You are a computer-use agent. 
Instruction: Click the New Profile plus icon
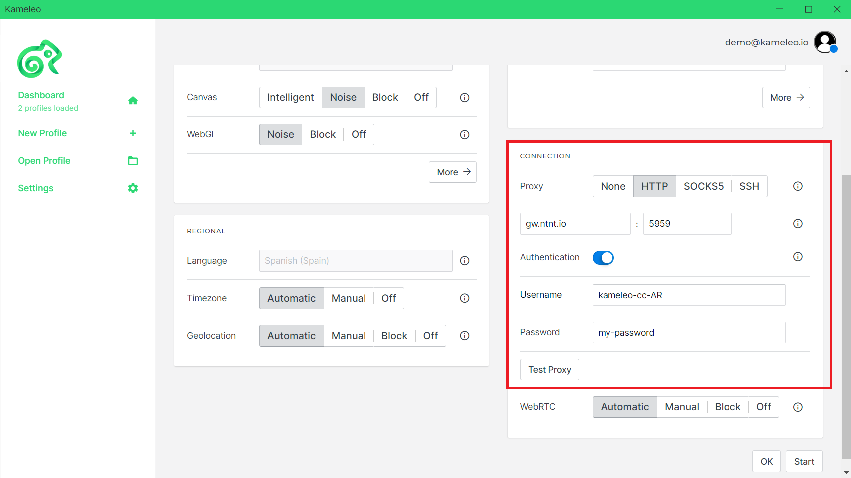133,133
